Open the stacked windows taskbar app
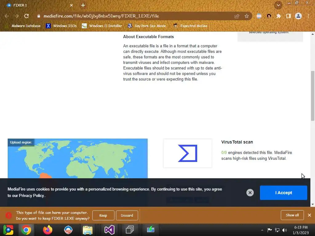315x236 pixels. coord(130,230)
